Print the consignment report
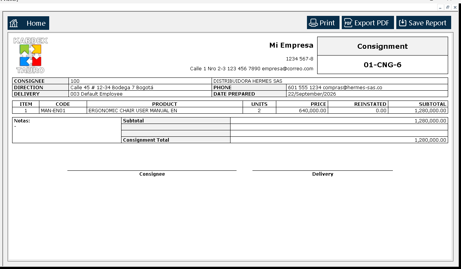Viewport: 461px width, 269px height. coord(323,23)
